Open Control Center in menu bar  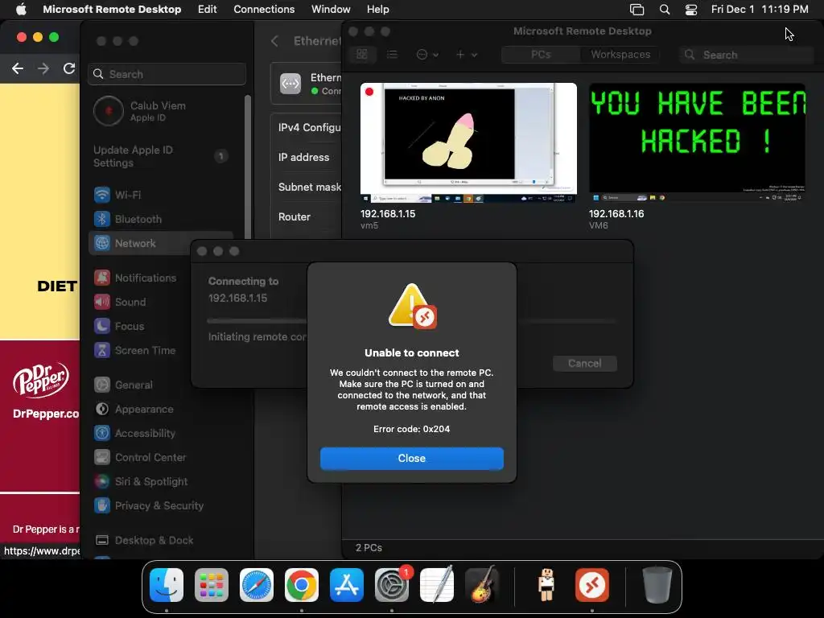(x=691, y=9)
